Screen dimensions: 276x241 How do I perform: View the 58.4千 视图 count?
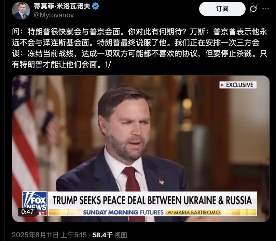point(110,235)
